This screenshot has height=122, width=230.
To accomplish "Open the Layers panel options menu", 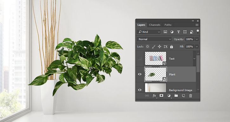I will coord(197,25).
